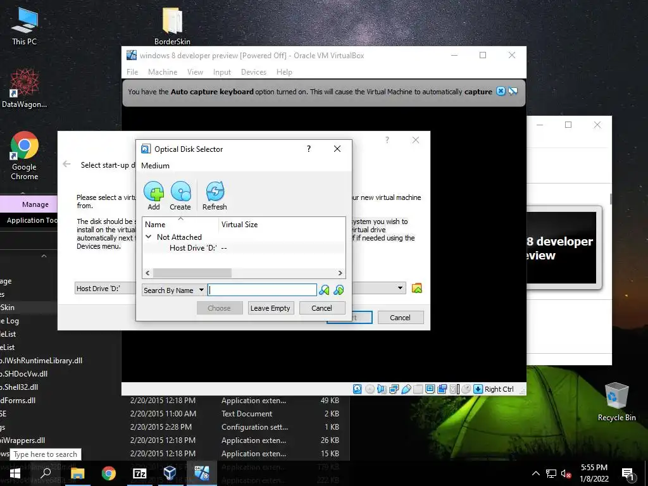Click recording indicator in VM status bar

coord(442,389)
